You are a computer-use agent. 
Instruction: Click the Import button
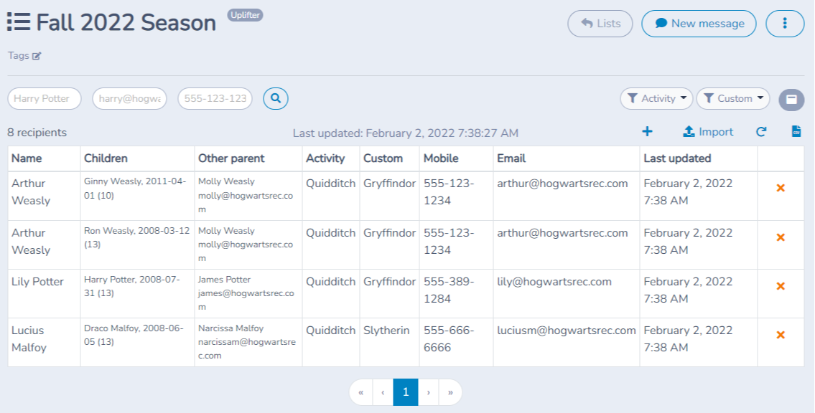(708, 132)
